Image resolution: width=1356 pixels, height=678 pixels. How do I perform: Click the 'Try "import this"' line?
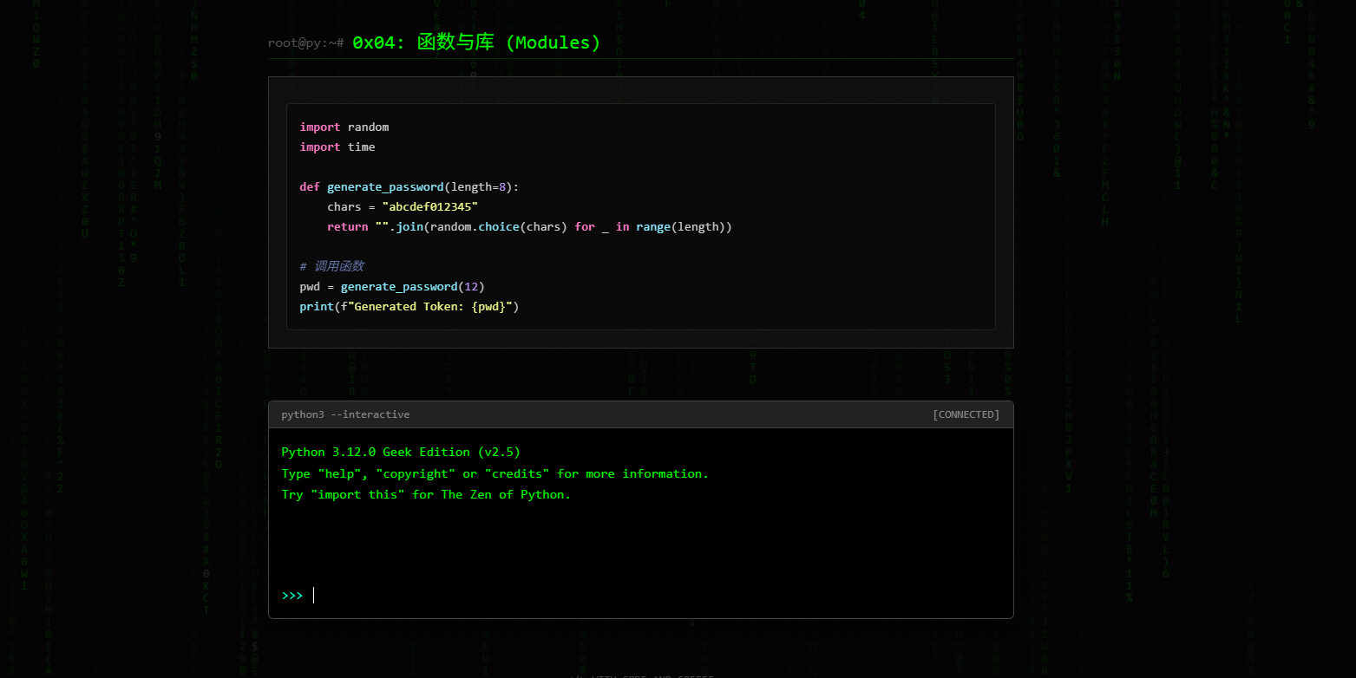(x=427, y=495)
